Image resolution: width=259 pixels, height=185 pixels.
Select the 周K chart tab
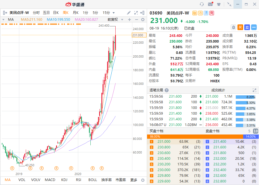(x=65, y=13)
